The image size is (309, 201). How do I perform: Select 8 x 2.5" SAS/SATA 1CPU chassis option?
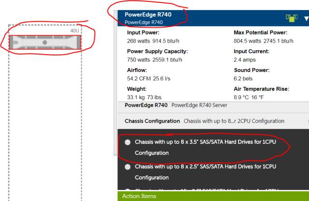127,167
